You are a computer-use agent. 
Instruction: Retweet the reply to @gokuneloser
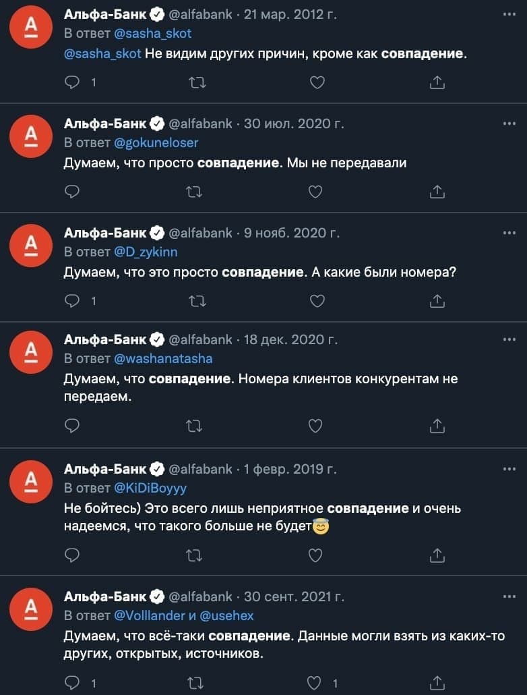[x=194, y=192]
